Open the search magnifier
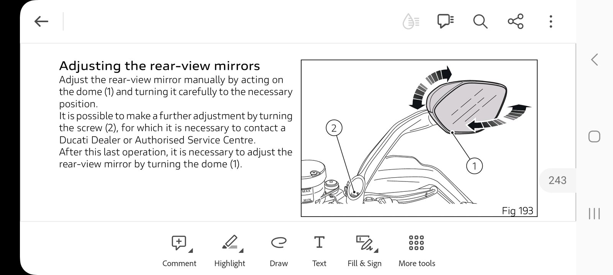613x275 pixels. 480,21
